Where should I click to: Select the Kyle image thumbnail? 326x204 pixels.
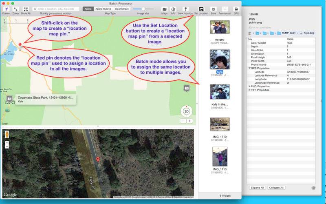[220, 59]
